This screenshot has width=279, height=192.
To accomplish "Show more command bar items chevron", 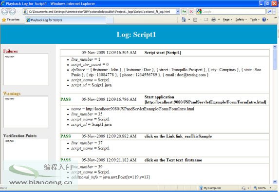I will tap(276, 18).
